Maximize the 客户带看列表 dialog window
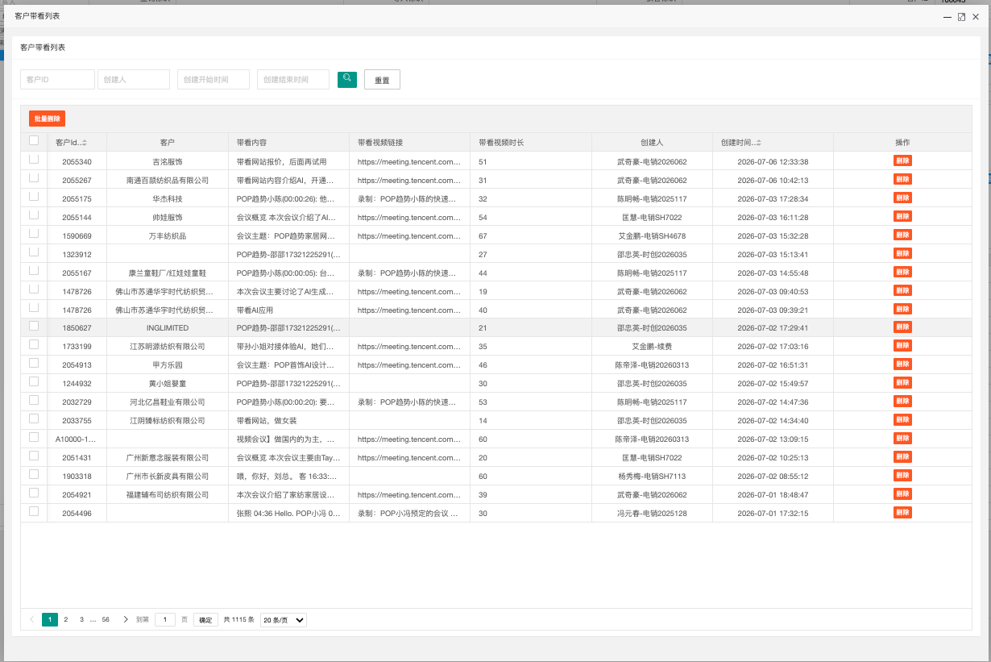Screen dimensions: 991x662 click(961, 16)
